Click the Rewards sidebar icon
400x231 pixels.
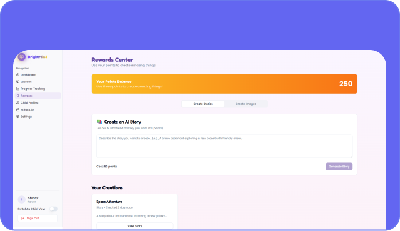[17, 96]
